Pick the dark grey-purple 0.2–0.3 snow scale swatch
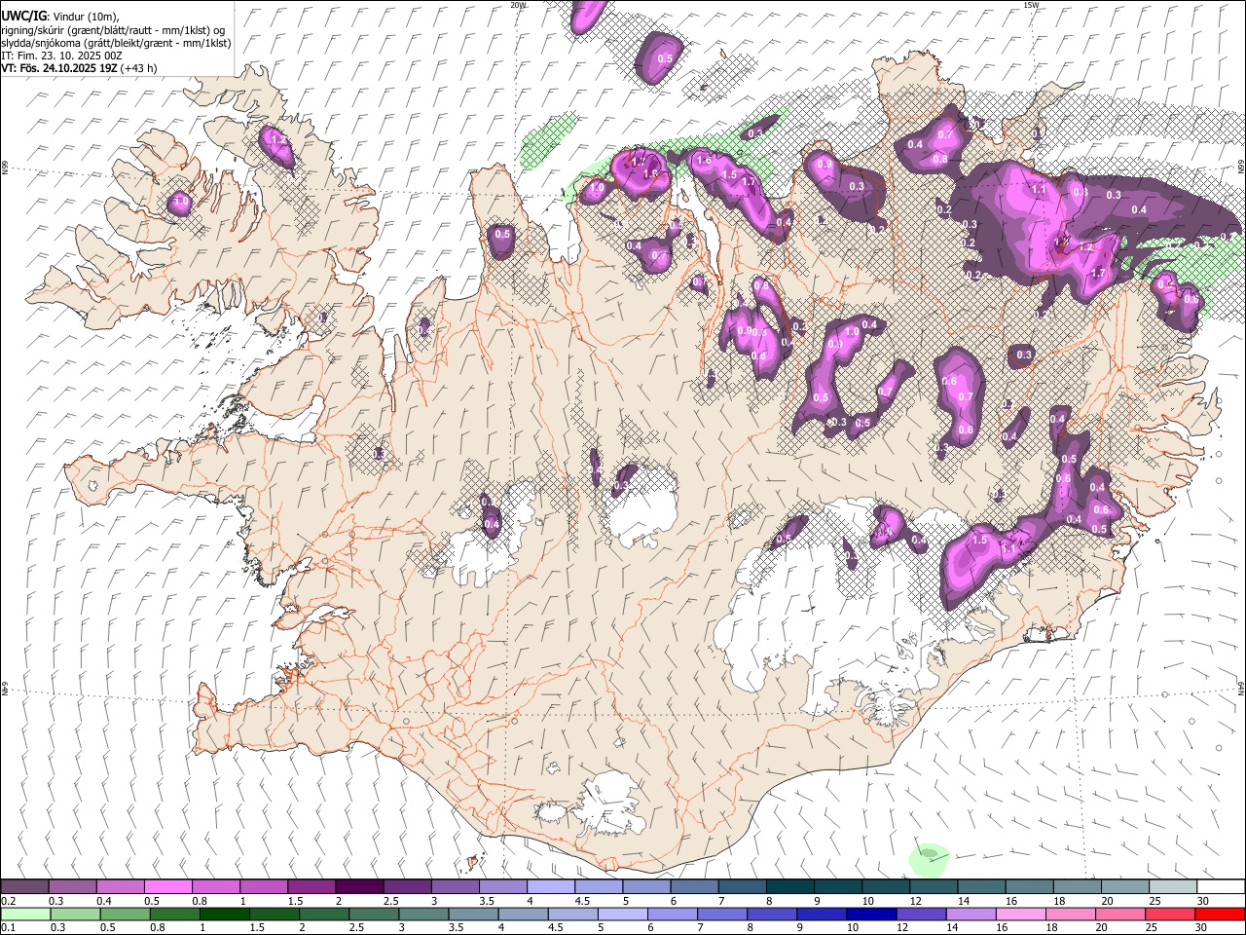 click(24, 886)
